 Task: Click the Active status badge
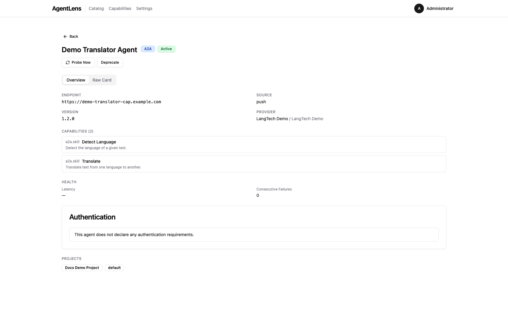[166, 49]
